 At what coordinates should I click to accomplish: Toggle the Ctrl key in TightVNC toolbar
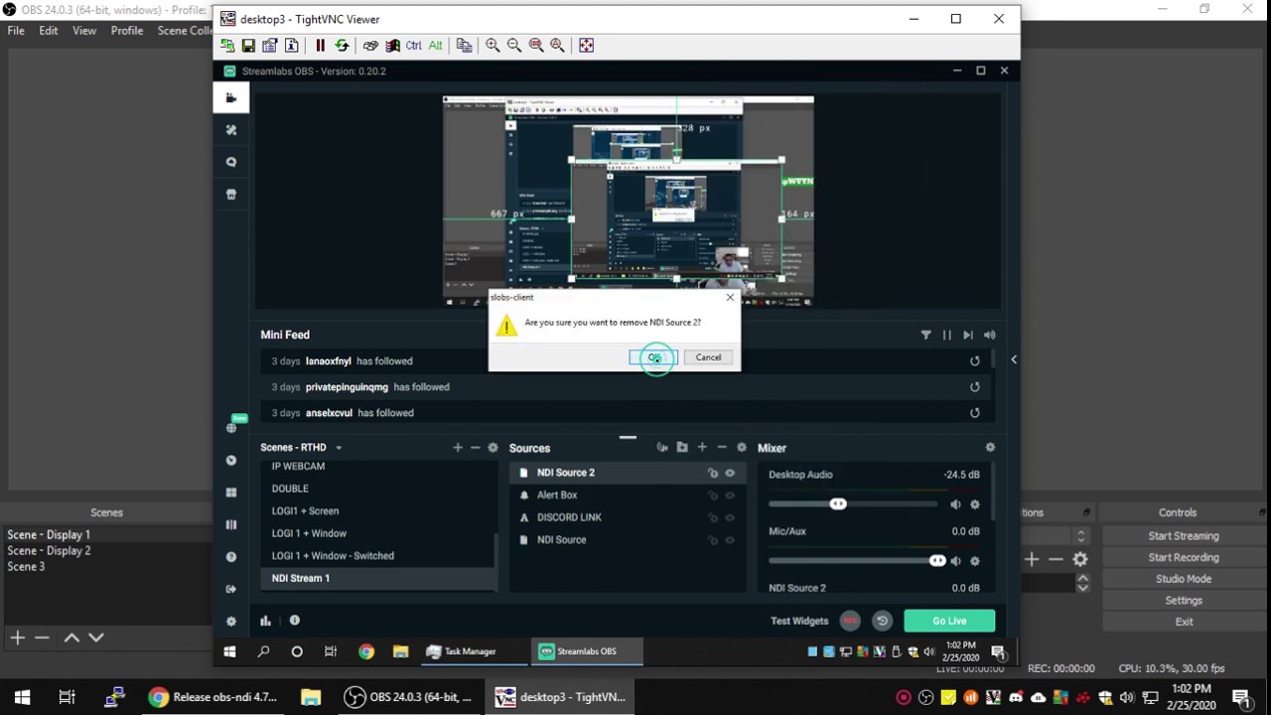coord(413,45)
